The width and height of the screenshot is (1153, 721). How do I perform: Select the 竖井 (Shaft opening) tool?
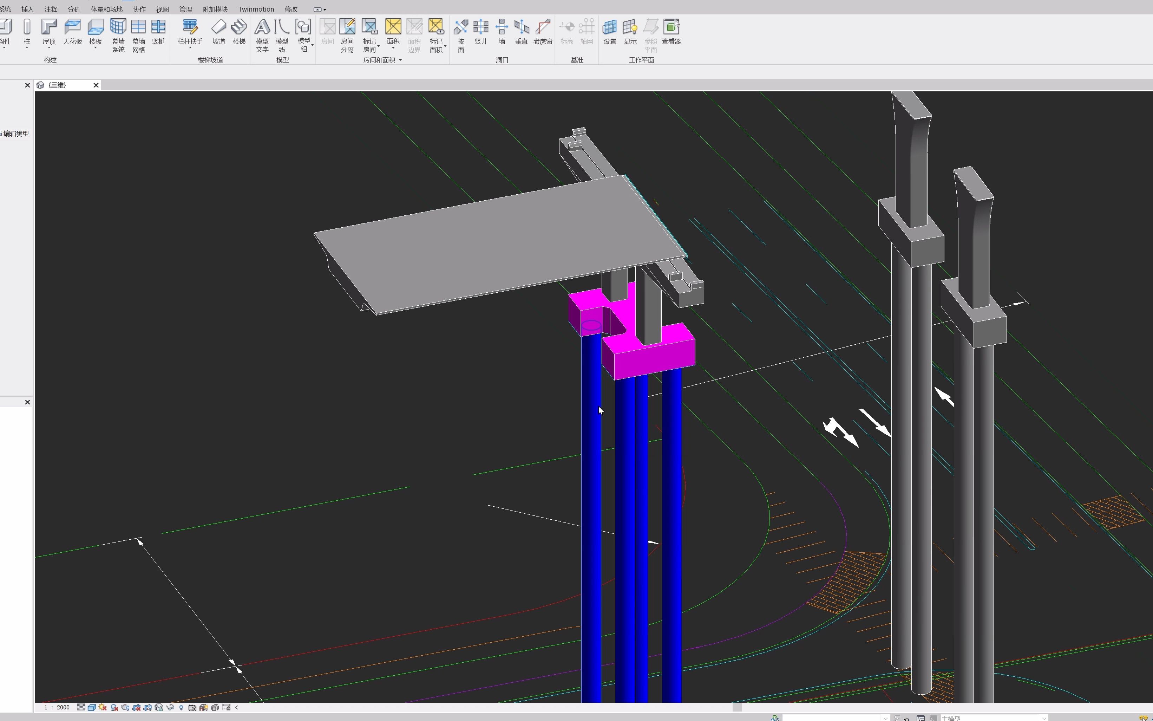click(x=481, y=33)
